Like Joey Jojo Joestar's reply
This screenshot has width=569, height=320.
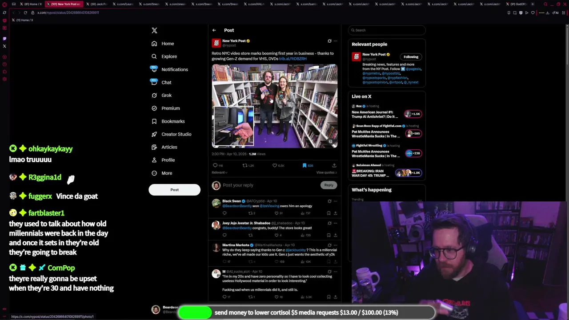[276, 235]
